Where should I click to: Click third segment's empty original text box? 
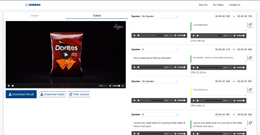pos(159,91)
